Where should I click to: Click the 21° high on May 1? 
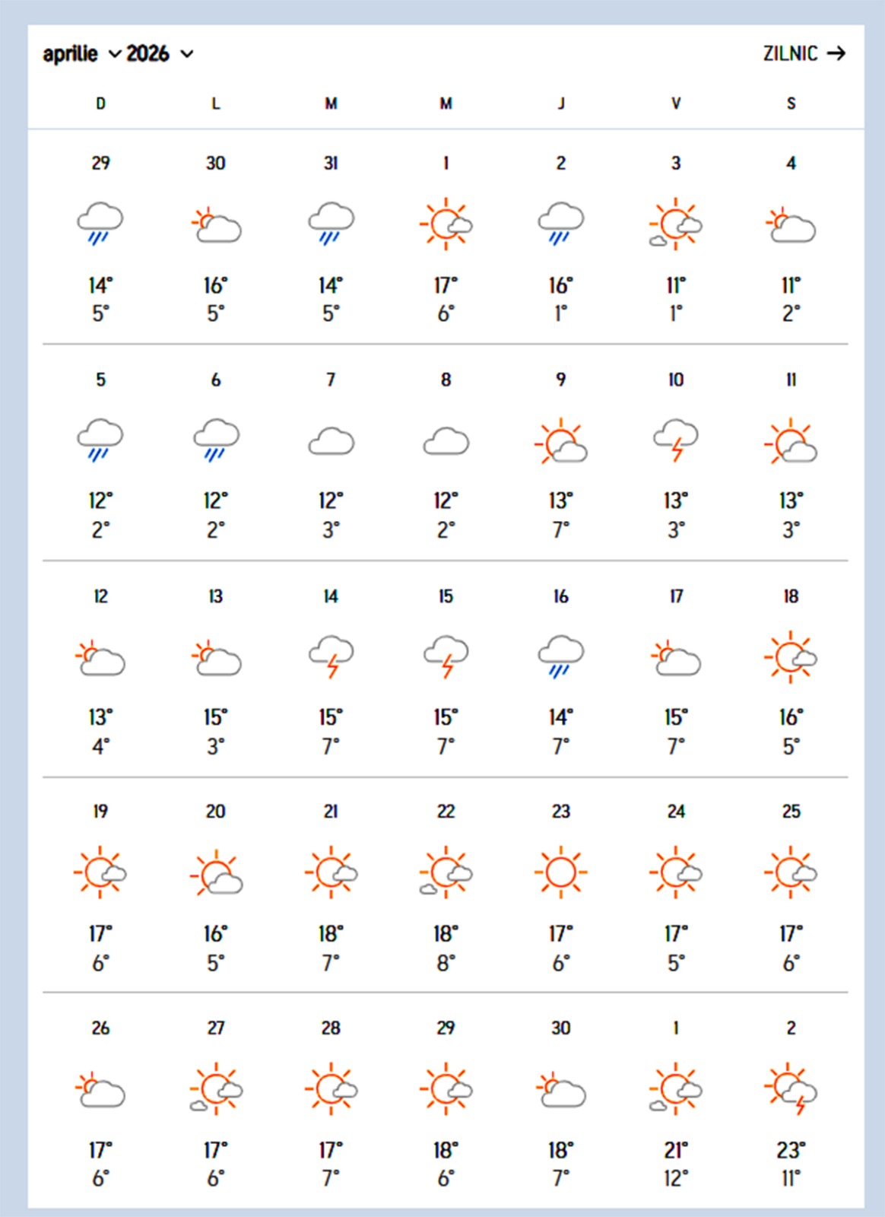(x=676, y=1150)
